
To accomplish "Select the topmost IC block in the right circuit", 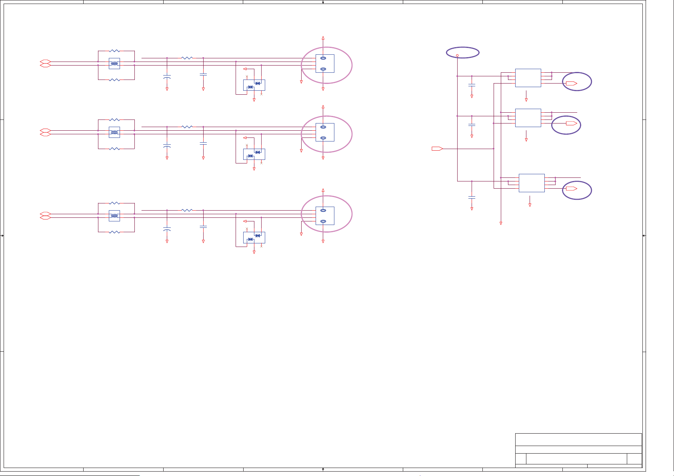I will click(528, 78).
